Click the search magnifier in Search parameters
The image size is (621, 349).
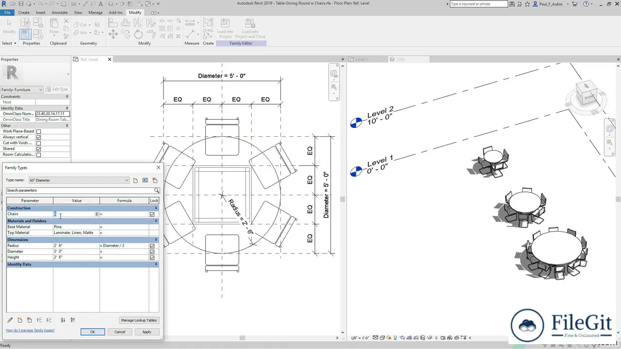point(156,190)
